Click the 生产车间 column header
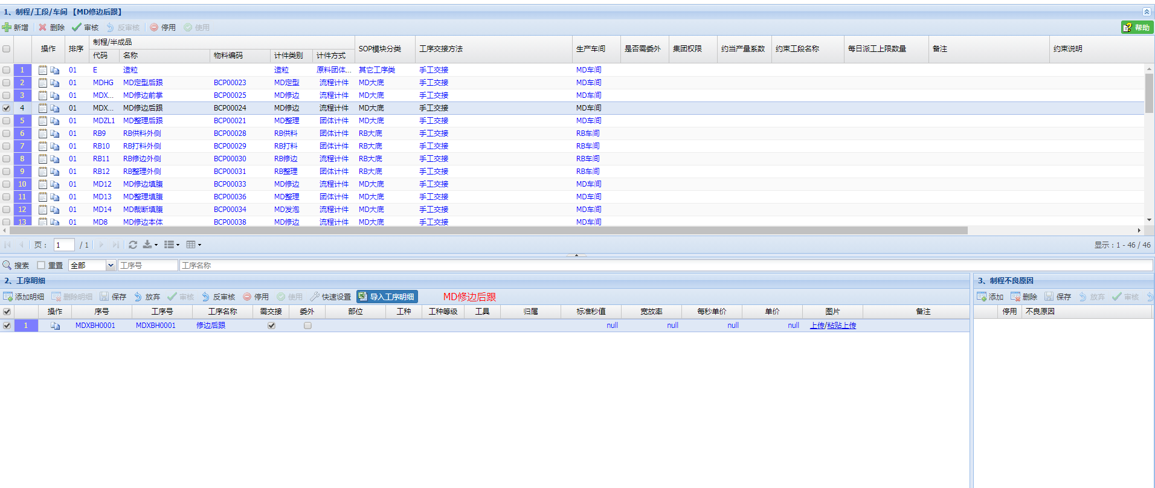Viewport: 1155px width, 488px height. (x=596, y=49)
